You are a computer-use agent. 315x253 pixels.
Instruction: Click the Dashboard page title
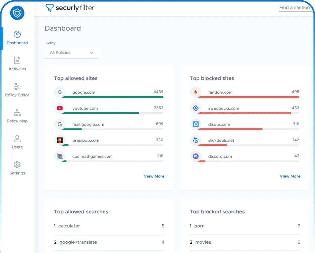pos(63,28)
